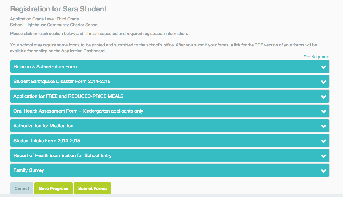Image resolution: width=343 pixels, height=197 pixels.
Task: Expand the Release & Authorization Form section
Action: click(170, 67)
